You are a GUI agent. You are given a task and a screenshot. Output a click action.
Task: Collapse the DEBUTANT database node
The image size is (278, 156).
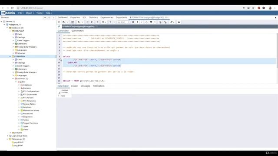point(10,31)
